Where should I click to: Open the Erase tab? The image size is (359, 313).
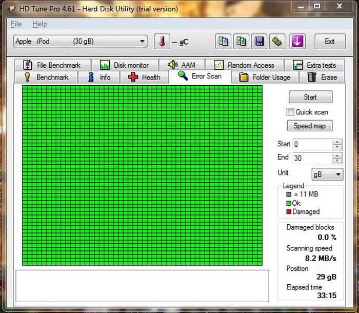click(322, 77)
